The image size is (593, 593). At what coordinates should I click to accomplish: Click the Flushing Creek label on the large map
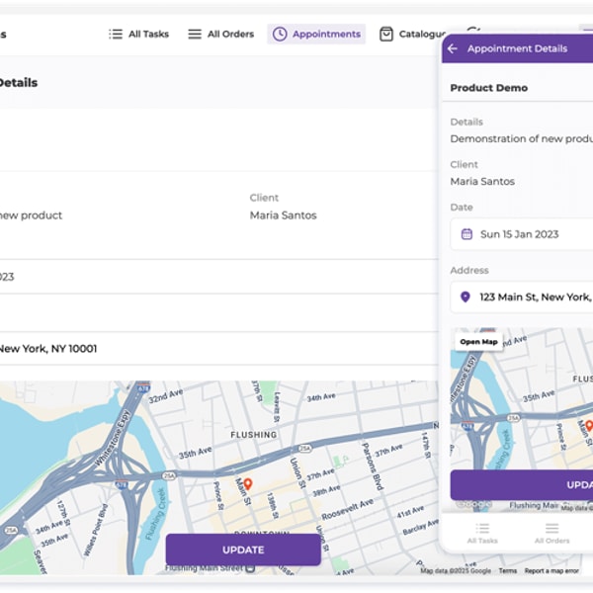tap(155, 513)
